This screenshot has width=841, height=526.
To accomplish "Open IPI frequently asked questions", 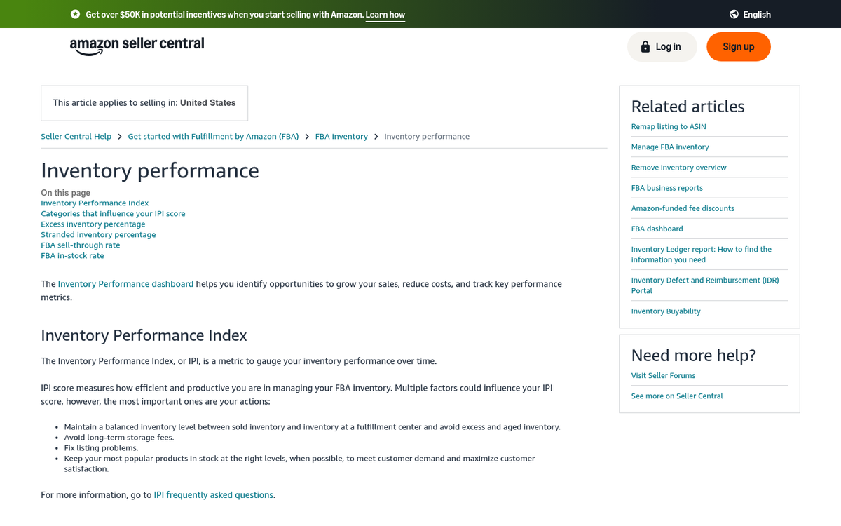I will click(x=213, y=494).
